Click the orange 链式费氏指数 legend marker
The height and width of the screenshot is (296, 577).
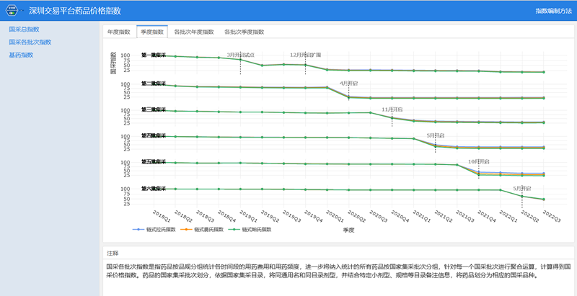(x=185, y=229)
